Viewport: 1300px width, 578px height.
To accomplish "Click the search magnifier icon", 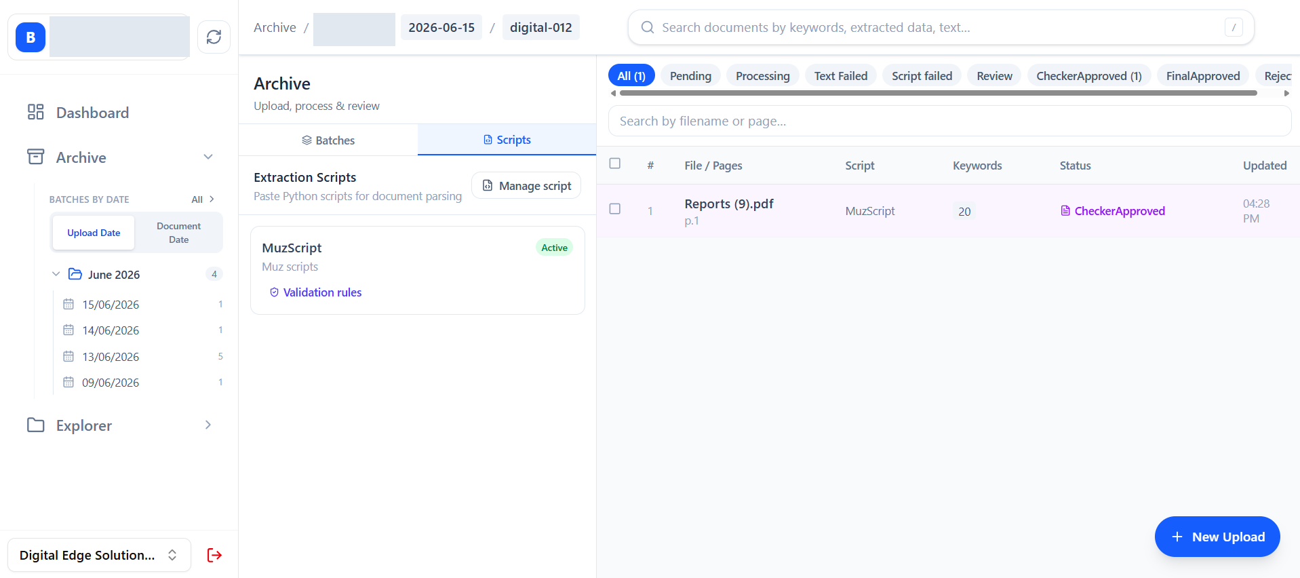I will tap(648, 27).
